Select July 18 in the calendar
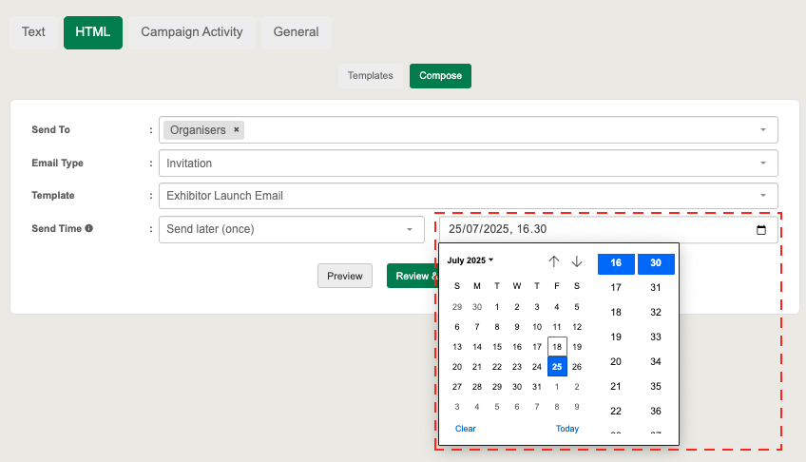Image resolution: width=806 pixels, height=462 pixels. [557, 347]
